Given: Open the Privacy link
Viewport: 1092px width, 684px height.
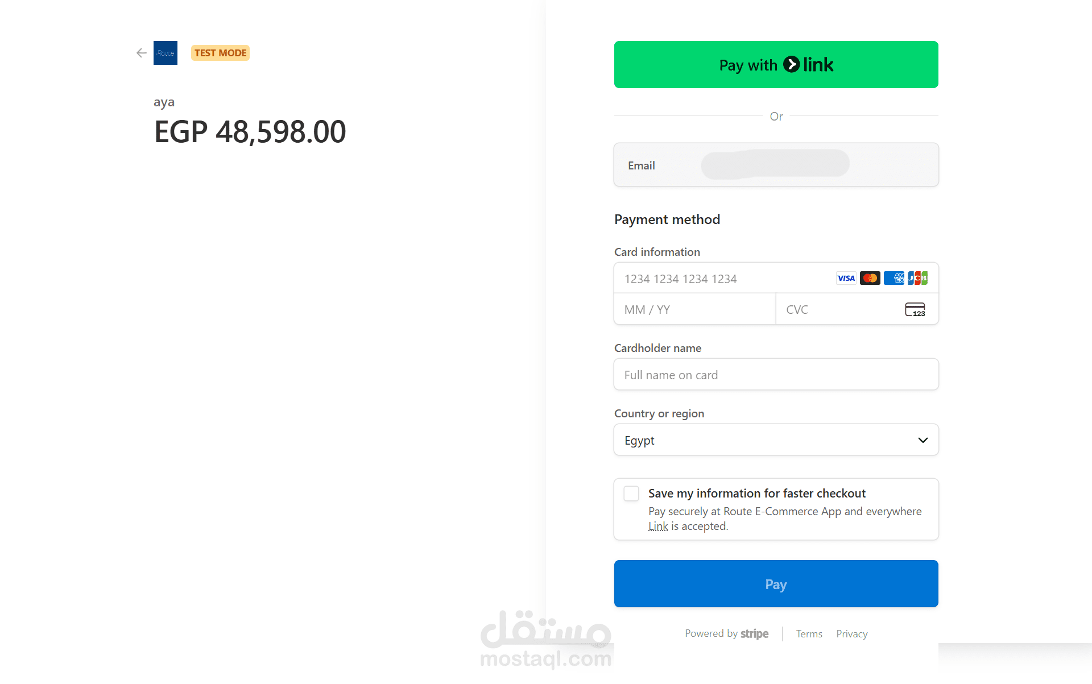Looking at the screenshot, I should pos(851,634).
